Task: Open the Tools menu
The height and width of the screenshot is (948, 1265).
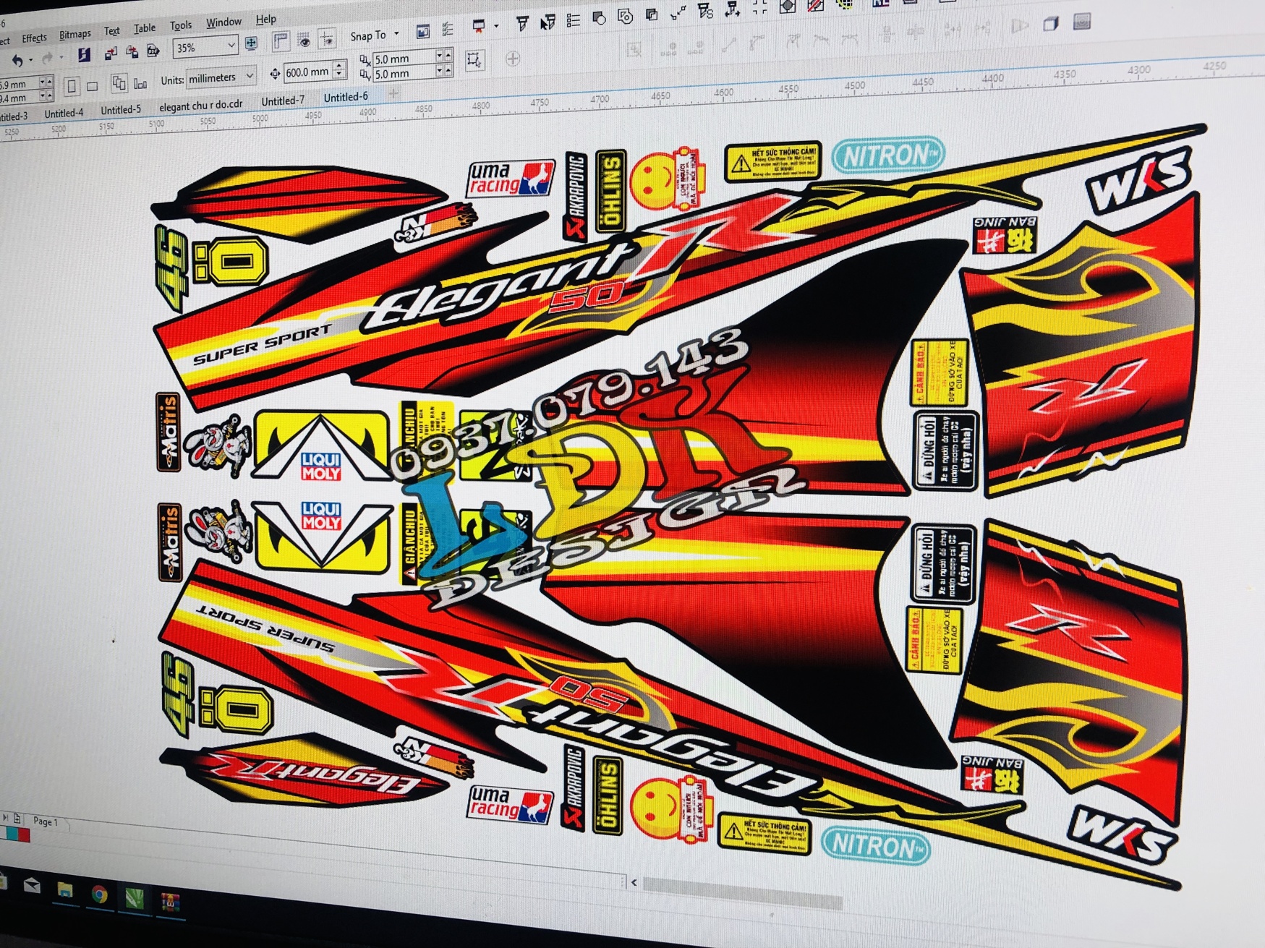Action: 181,25
